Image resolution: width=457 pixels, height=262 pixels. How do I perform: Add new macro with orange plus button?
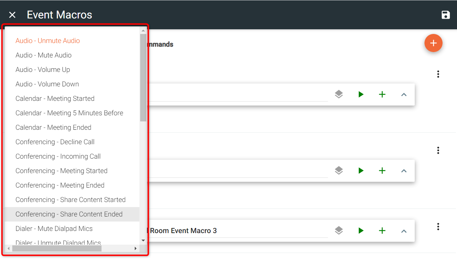click(434, 43)
